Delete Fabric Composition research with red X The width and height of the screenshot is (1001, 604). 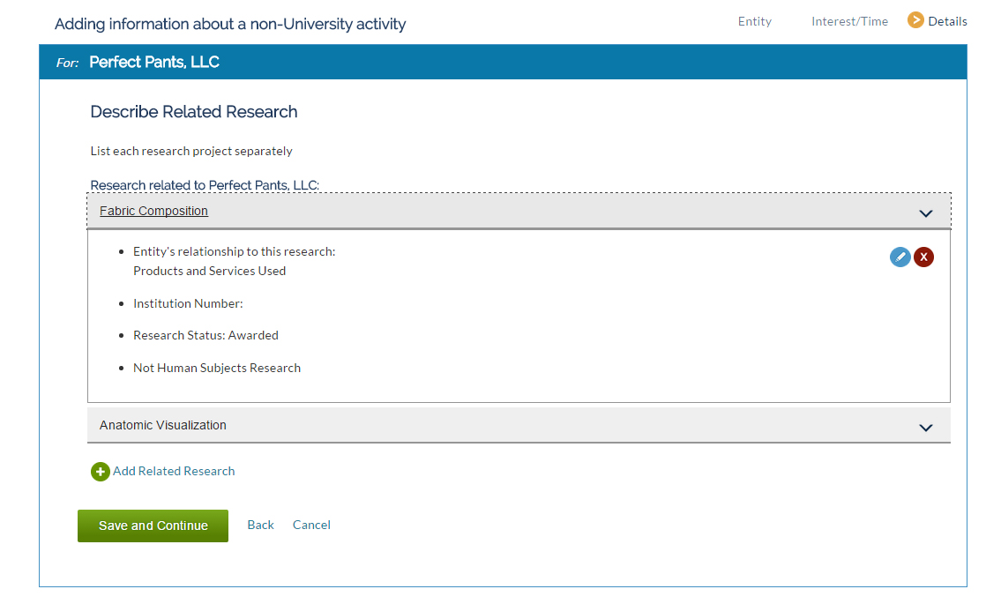923,257
